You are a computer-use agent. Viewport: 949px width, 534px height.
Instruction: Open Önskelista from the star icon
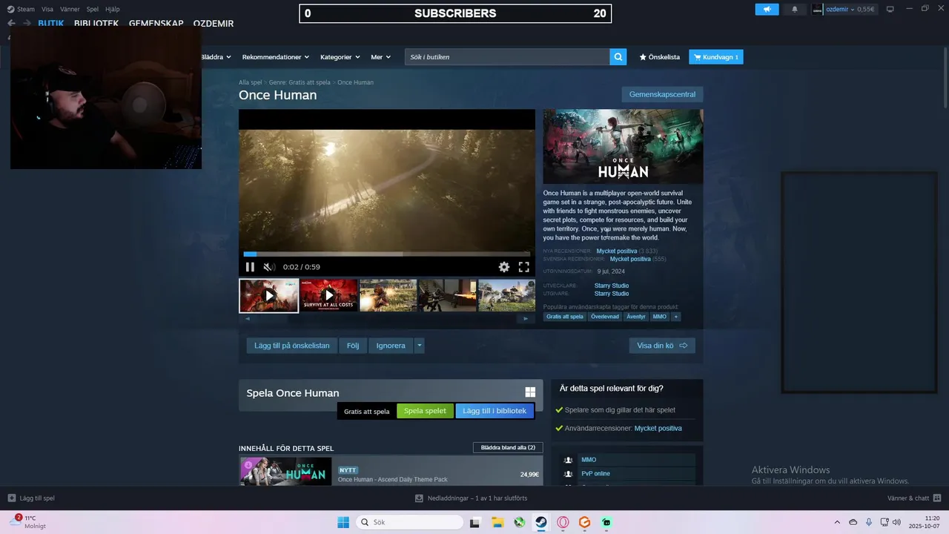[659, 57]
